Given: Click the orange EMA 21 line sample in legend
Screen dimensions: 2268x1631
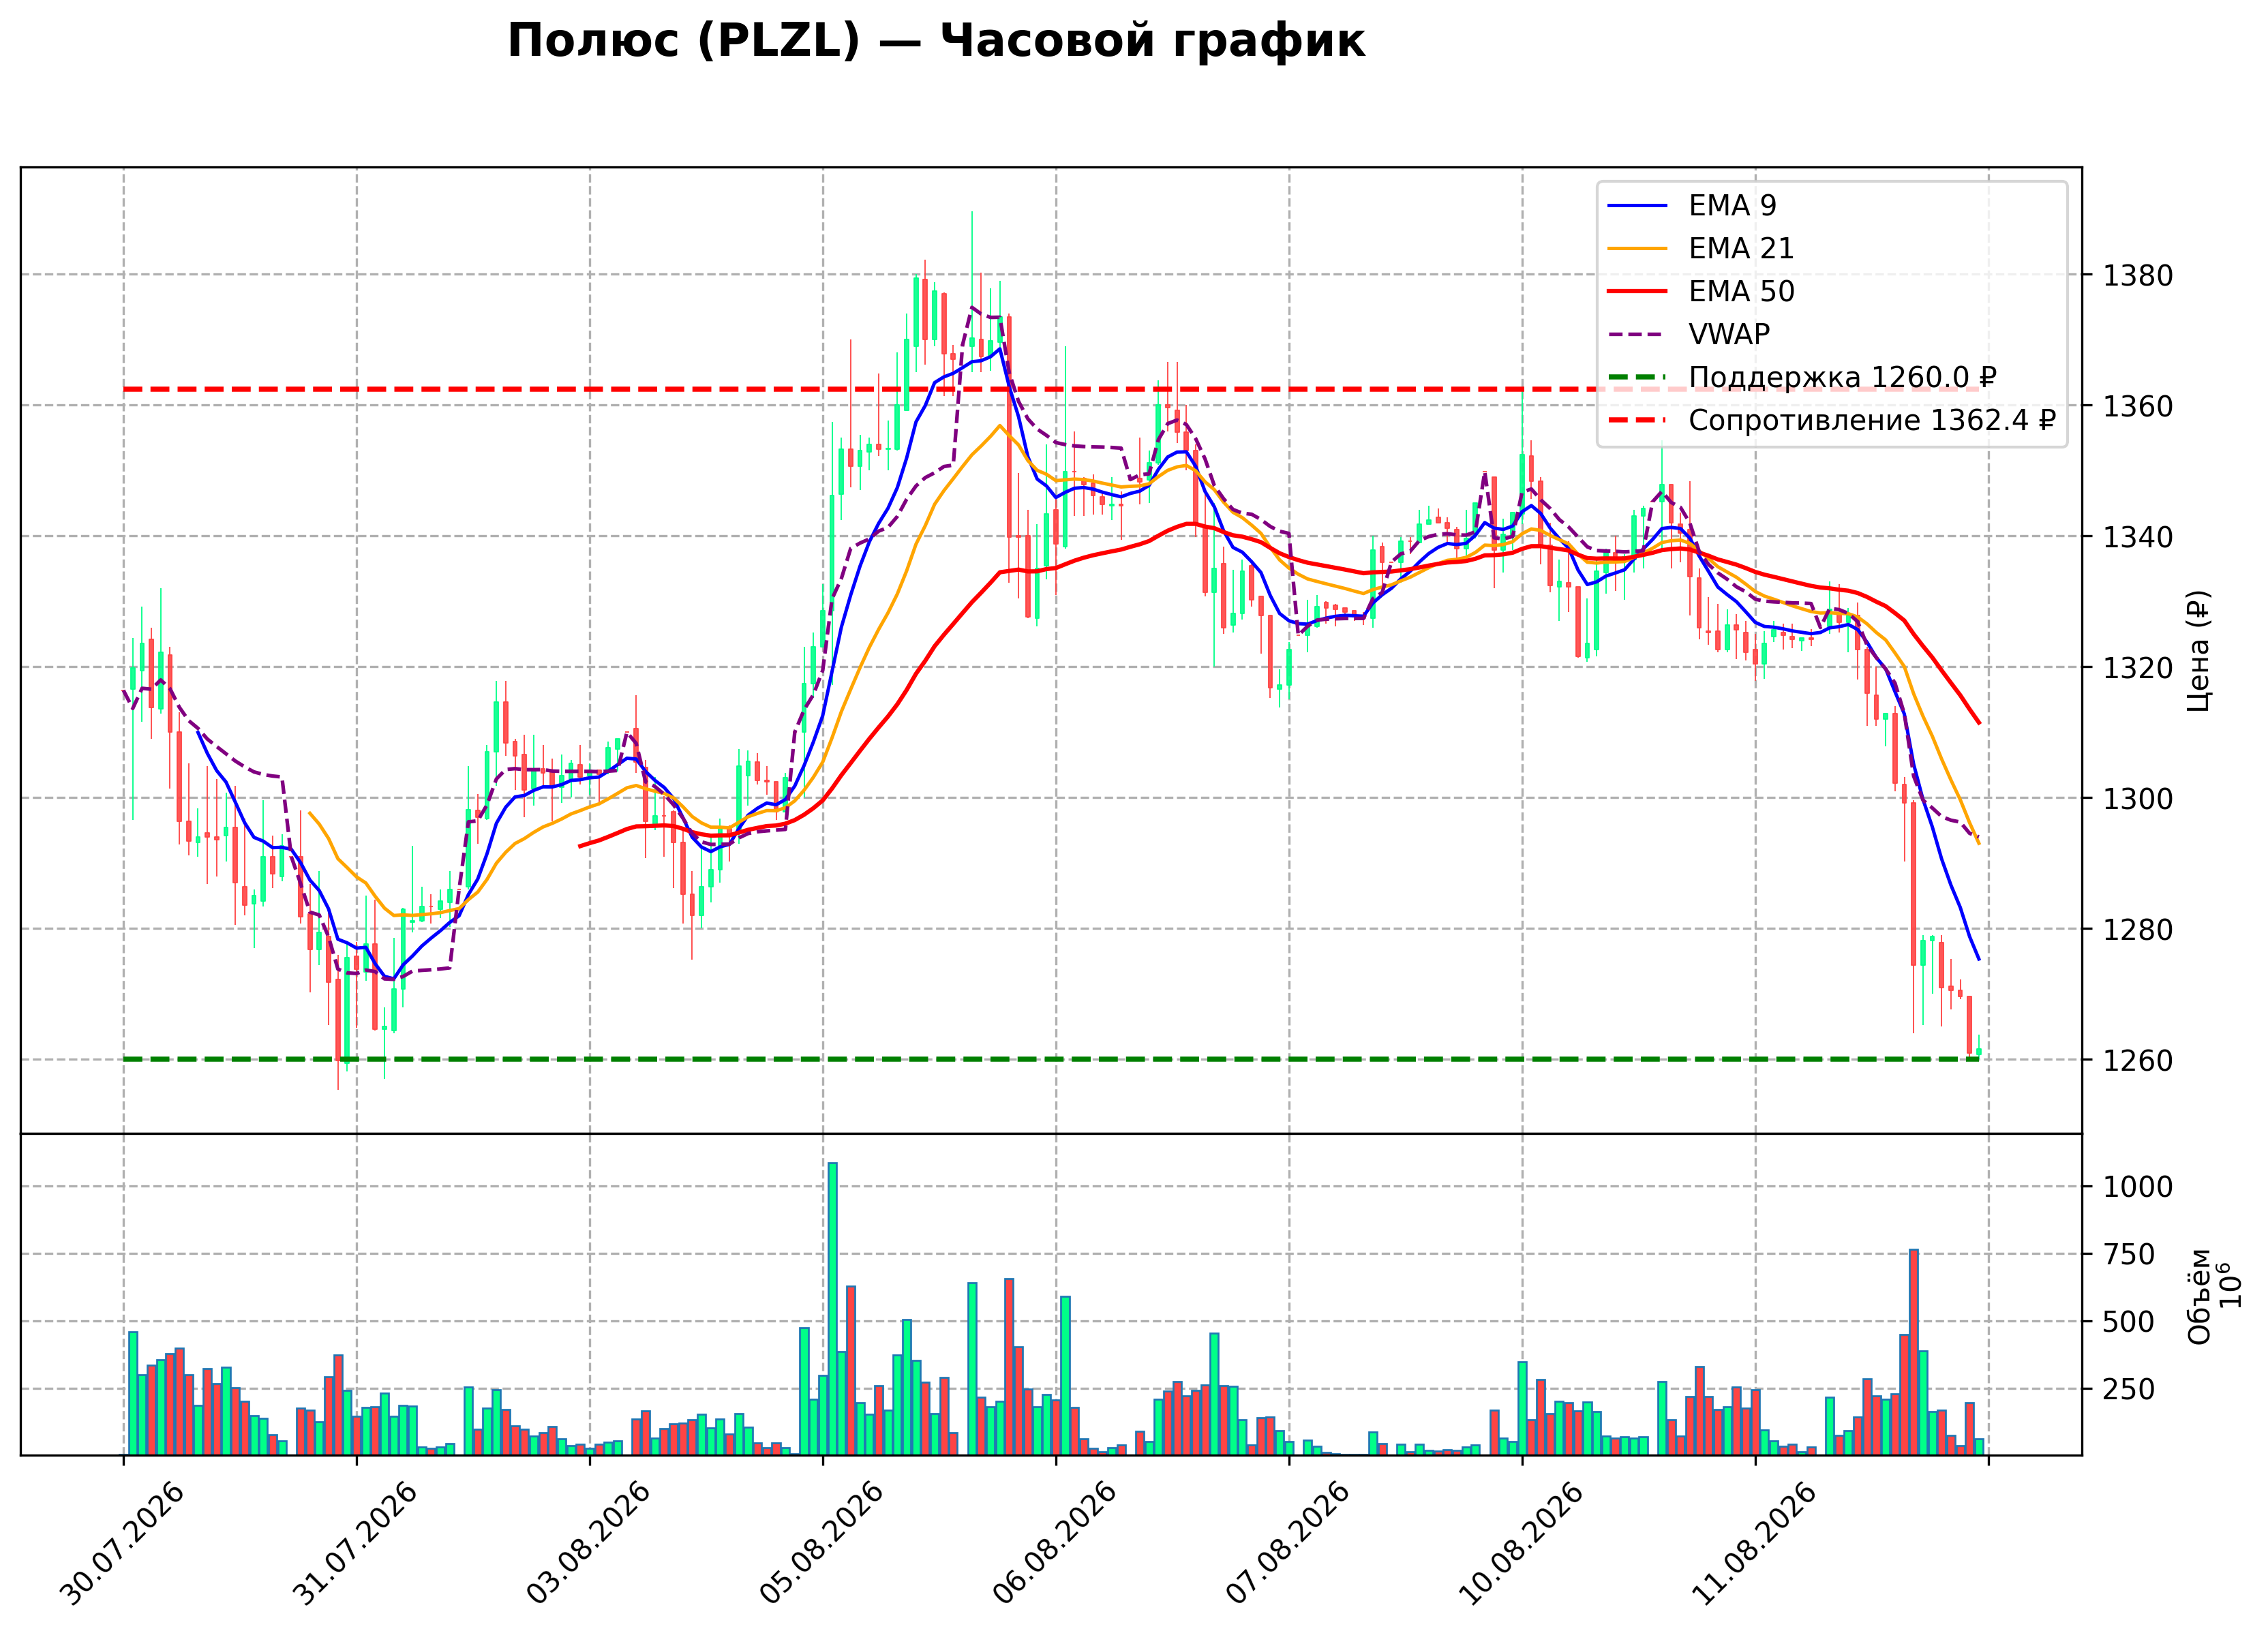Looking at the screenshot, I should [1638, 249].
